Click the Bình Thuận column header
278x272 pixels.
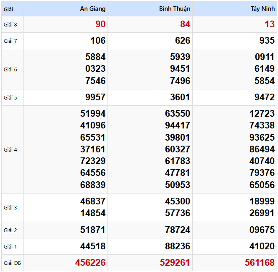[175, 9]
